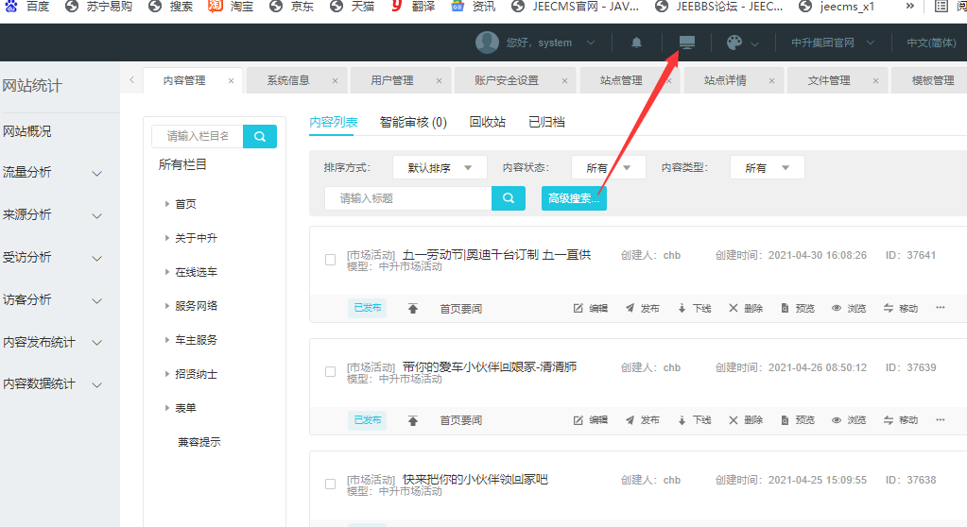
Task: Click pin-to-top arrow icon for ID 37641
Action: click(412, 308)
